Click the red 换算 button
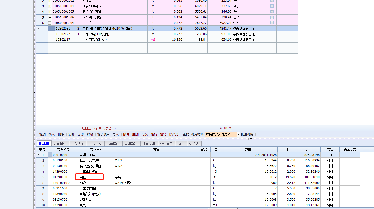 126,134
